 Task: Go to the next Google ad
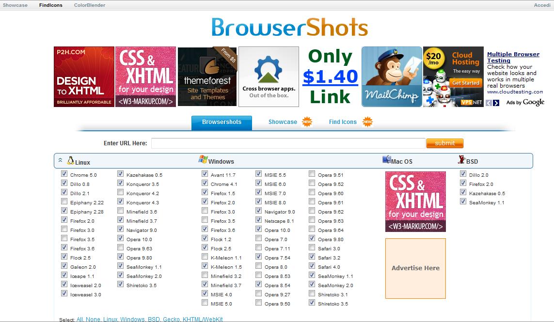(x=496, y=103)
